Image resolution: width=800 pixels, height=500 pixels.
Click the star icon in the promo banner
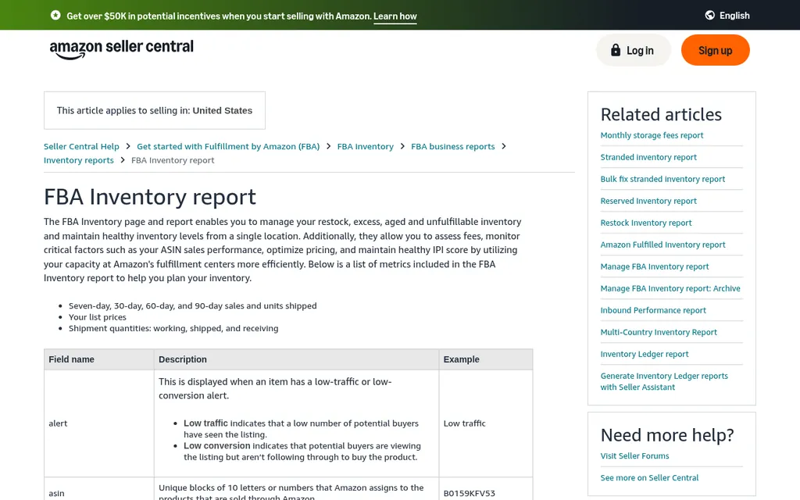[x=55, y=16]
